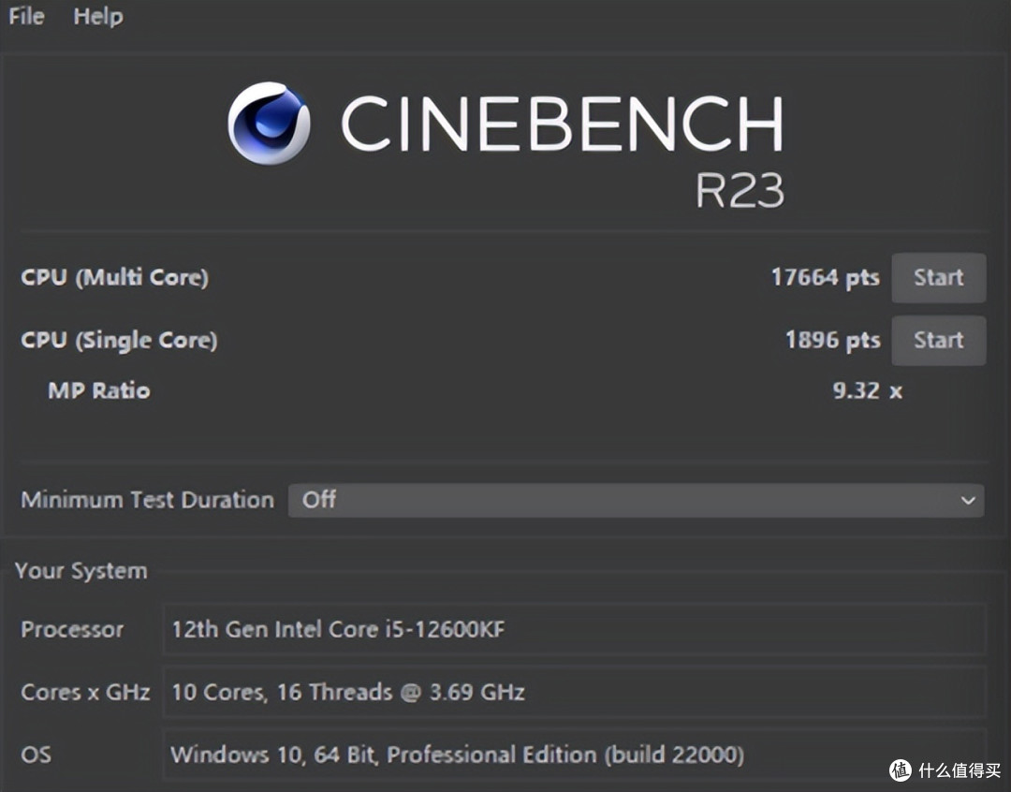Click the OS field showing Windows 10
Image resolution: width=1011 pixels, height=792 pixels.
[574, 755]
